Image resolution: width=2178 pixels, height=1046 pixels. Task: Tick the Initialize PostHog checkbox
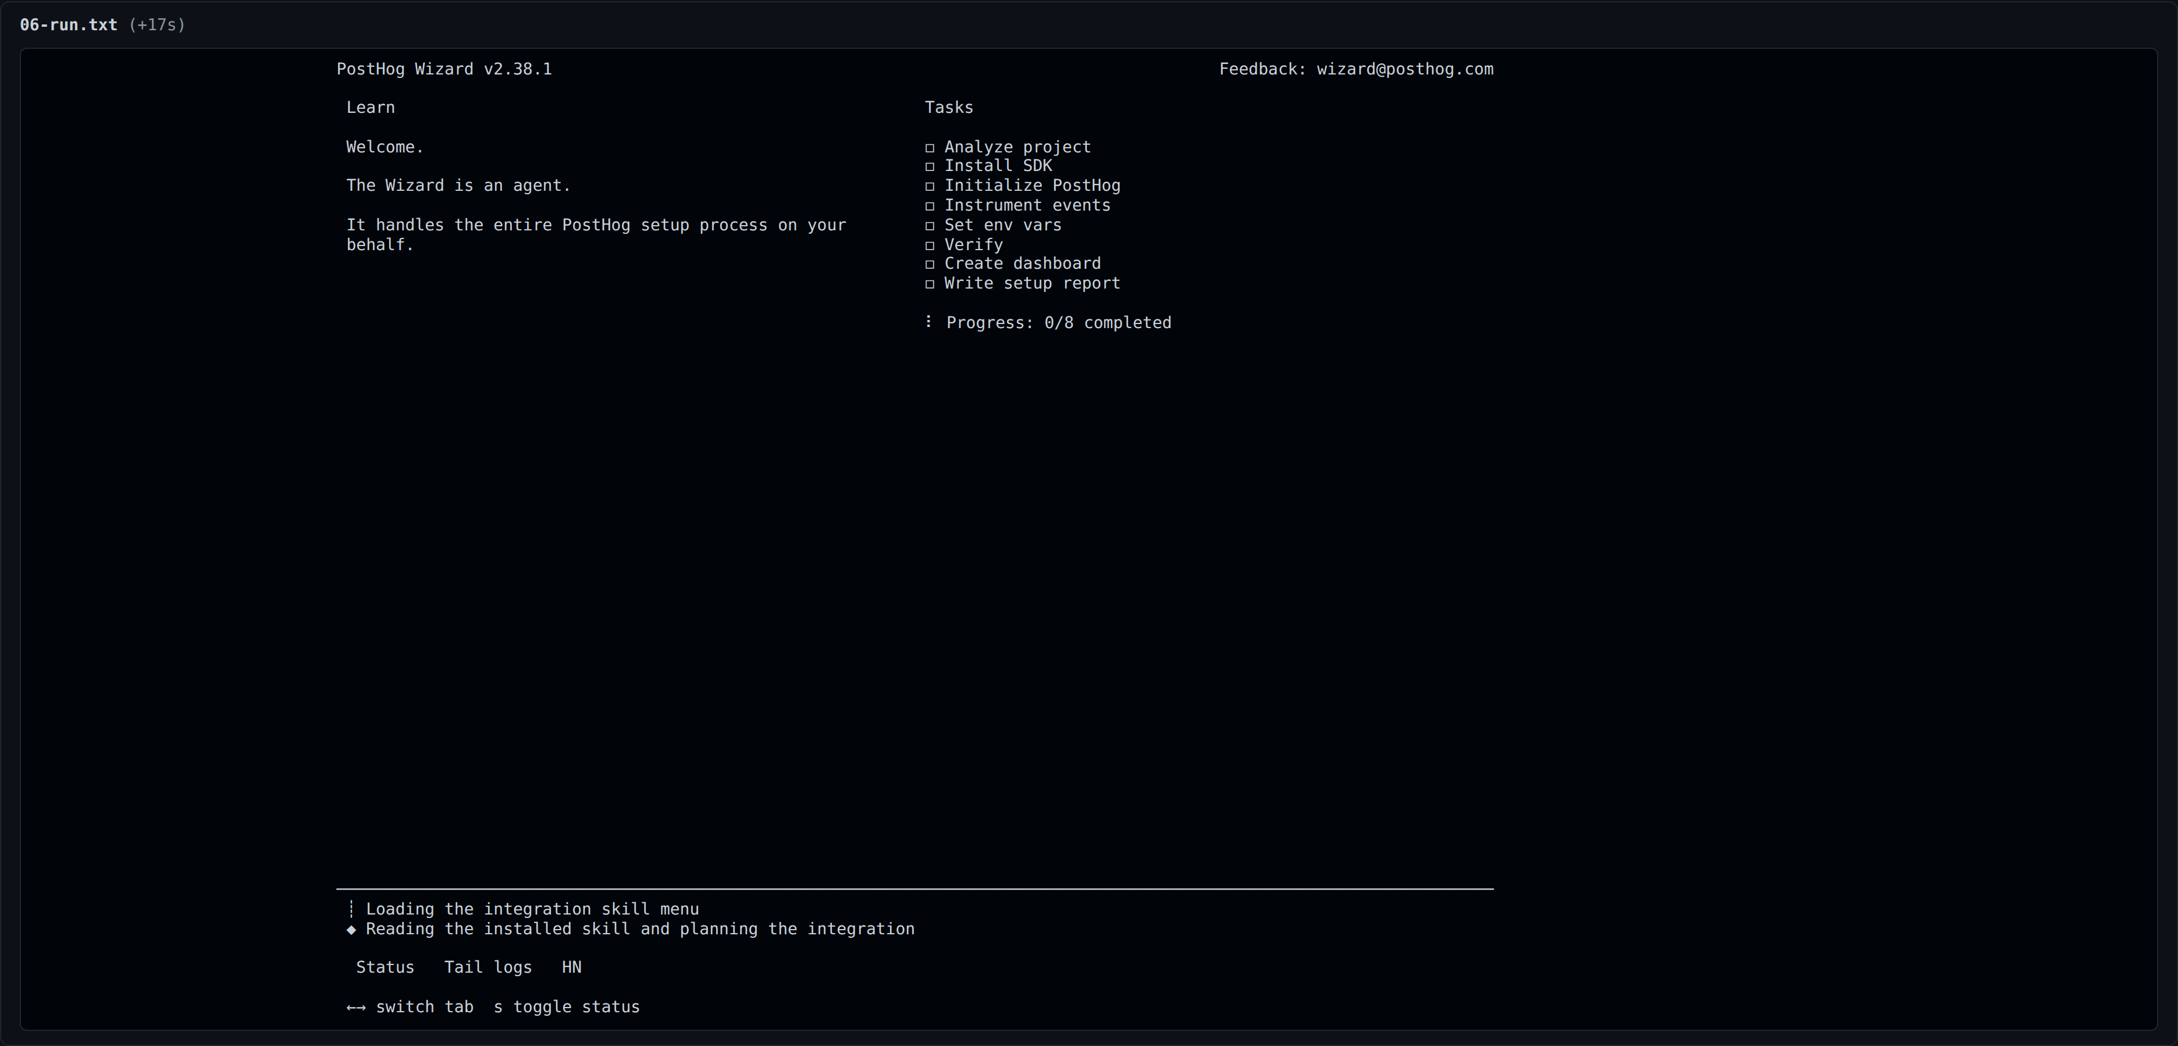pyautogui.click(x=929, y=186)
